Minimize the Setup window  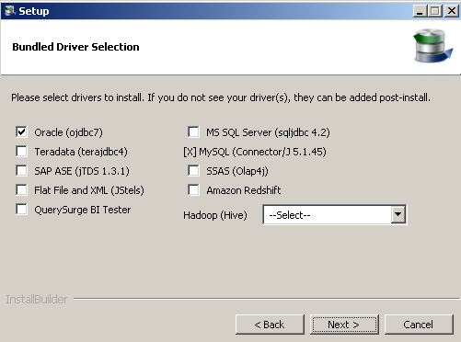[420, 11]
